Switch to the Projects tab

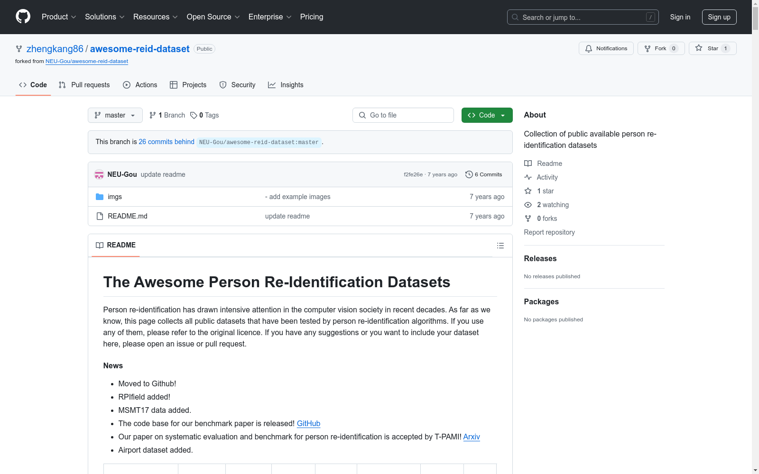188,85
